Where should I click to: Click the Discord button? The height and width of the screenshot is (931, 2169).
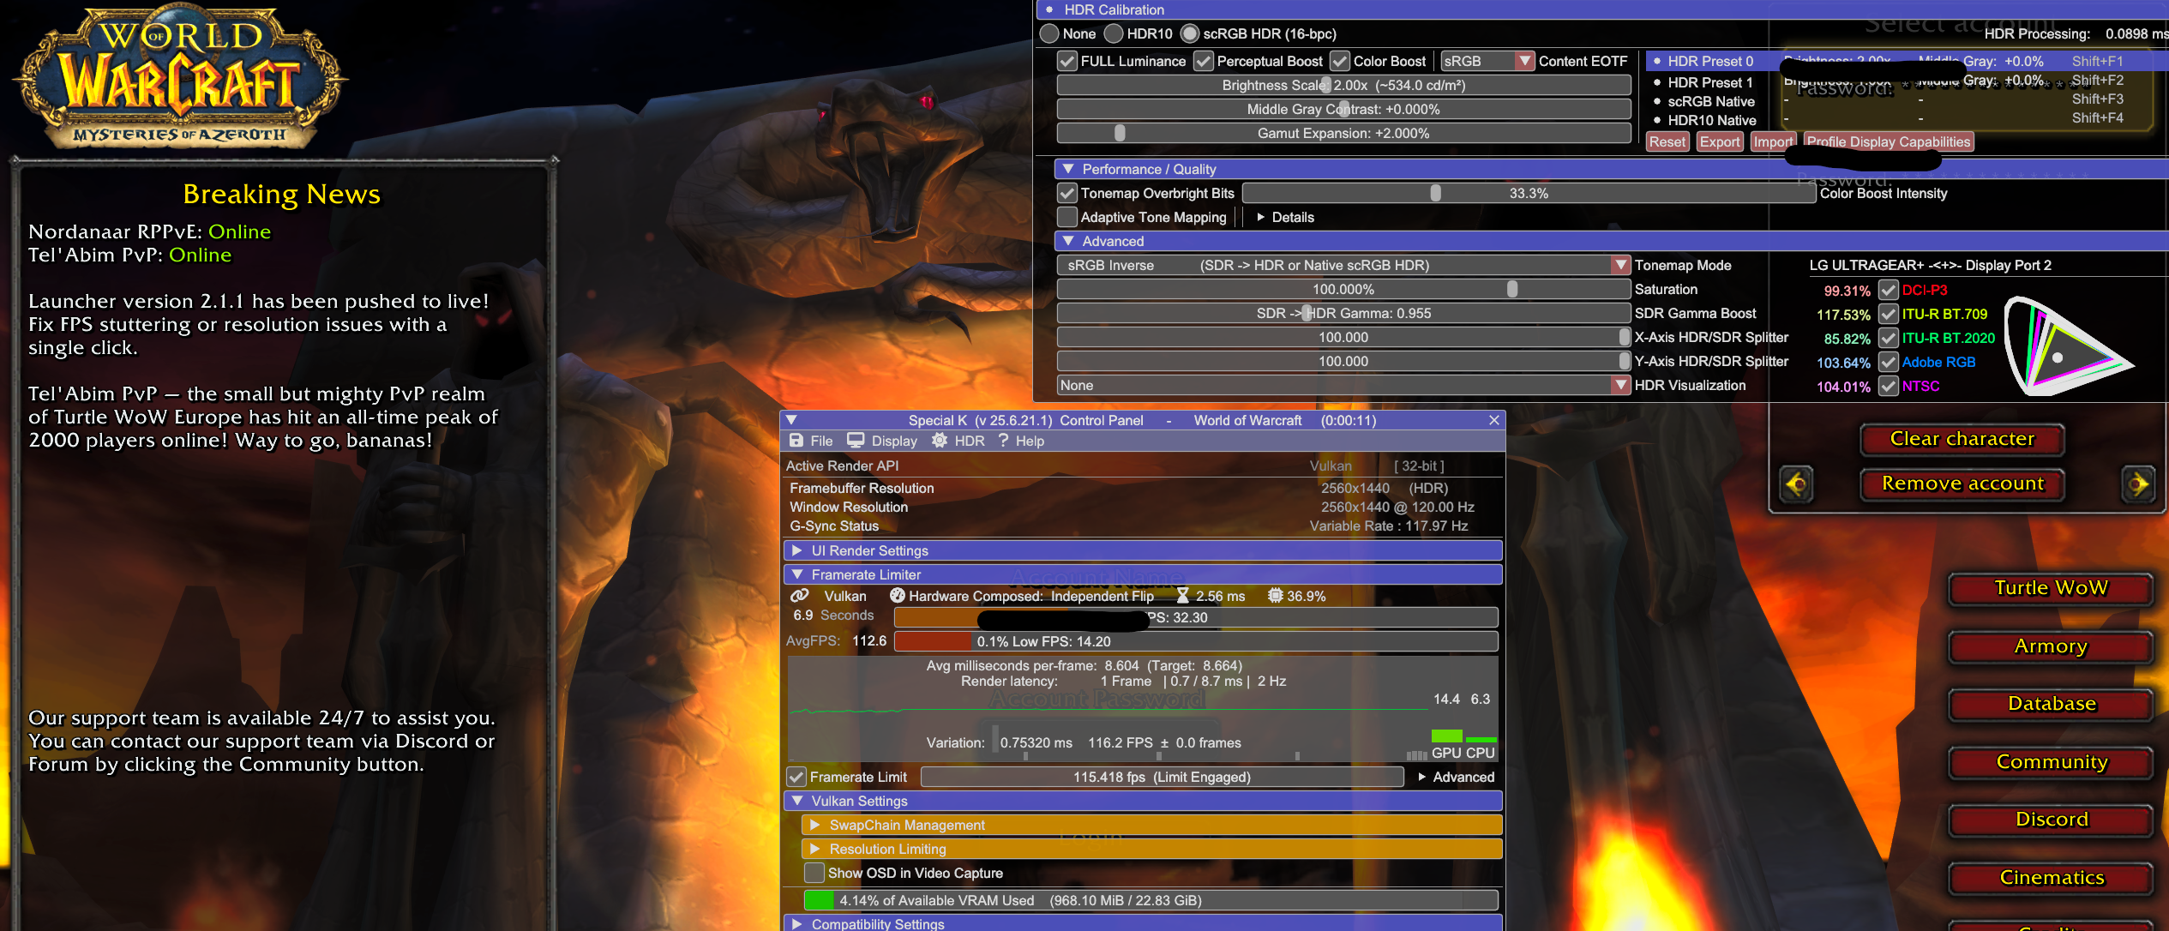pos(2051,820)
